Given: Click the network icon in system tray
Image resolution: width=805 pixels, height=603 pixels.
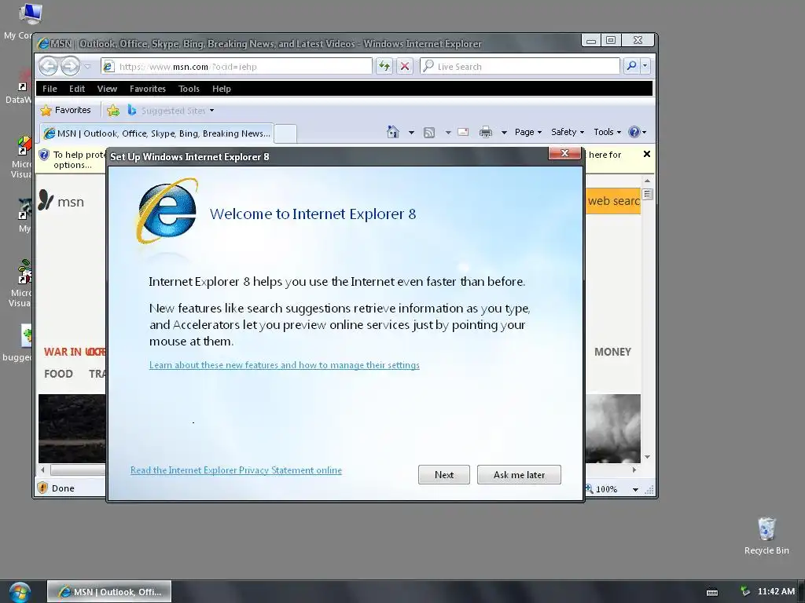Looking at the screenshot, I should (745, 591).
